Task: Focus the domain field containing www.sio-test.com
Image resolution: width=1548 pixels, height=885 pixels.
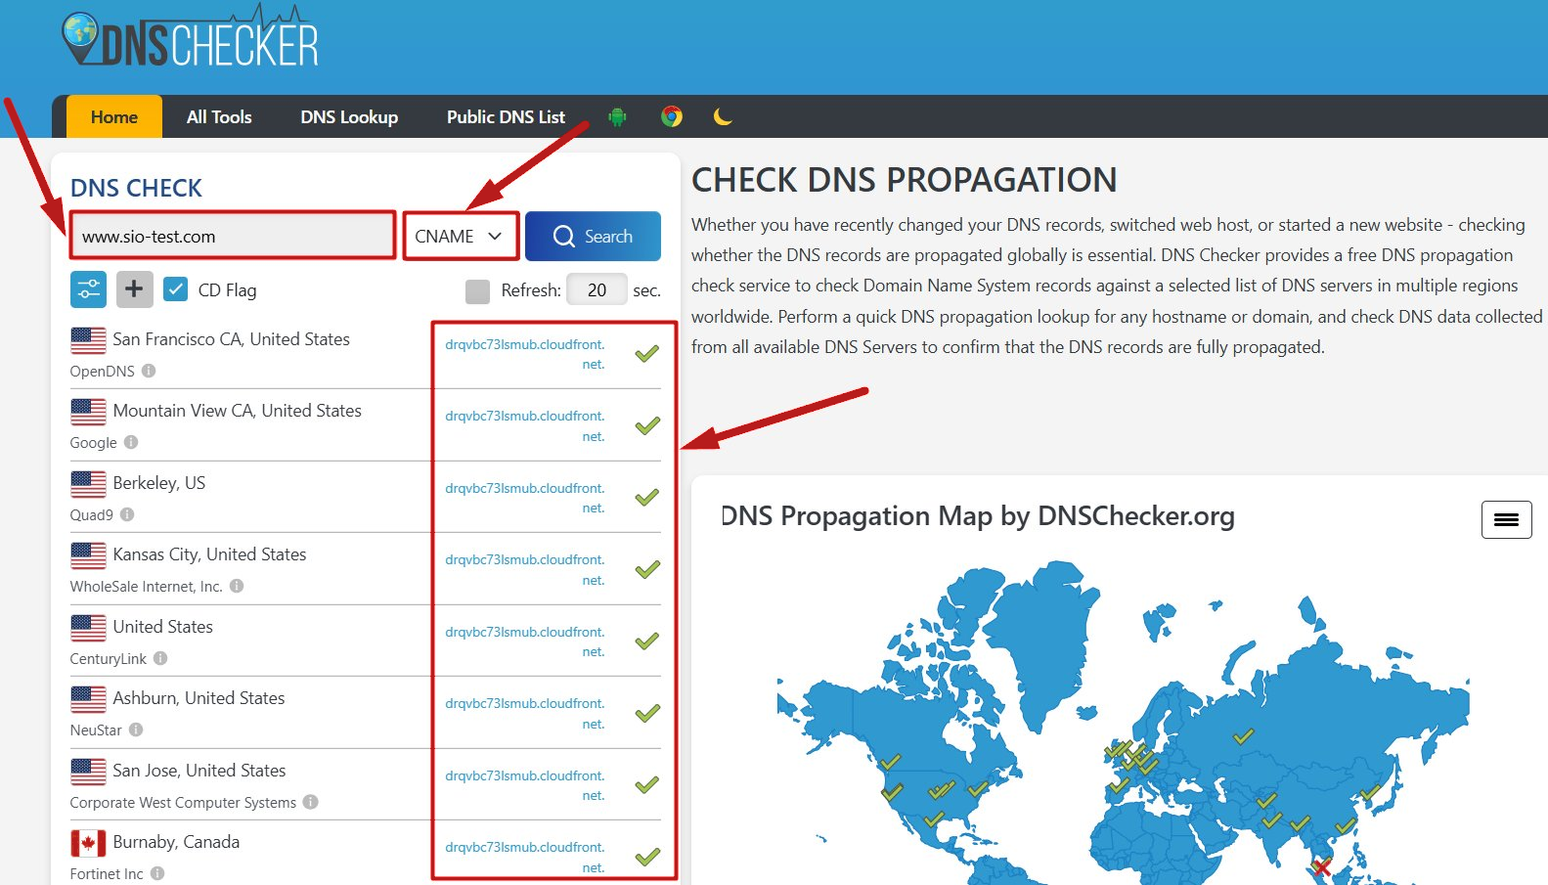Action: tap(233, 236)
